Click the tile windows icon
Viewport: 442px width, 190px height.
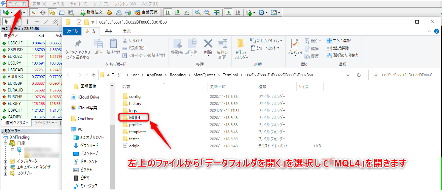[217, 12]
